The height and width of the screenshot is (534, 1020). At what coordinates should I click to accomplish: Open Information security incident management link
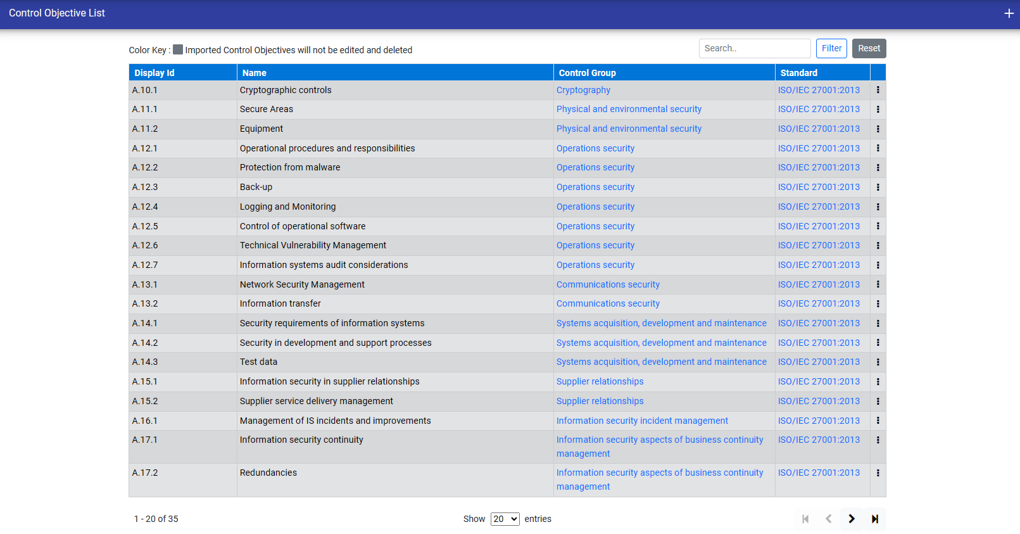coord(642,421)
